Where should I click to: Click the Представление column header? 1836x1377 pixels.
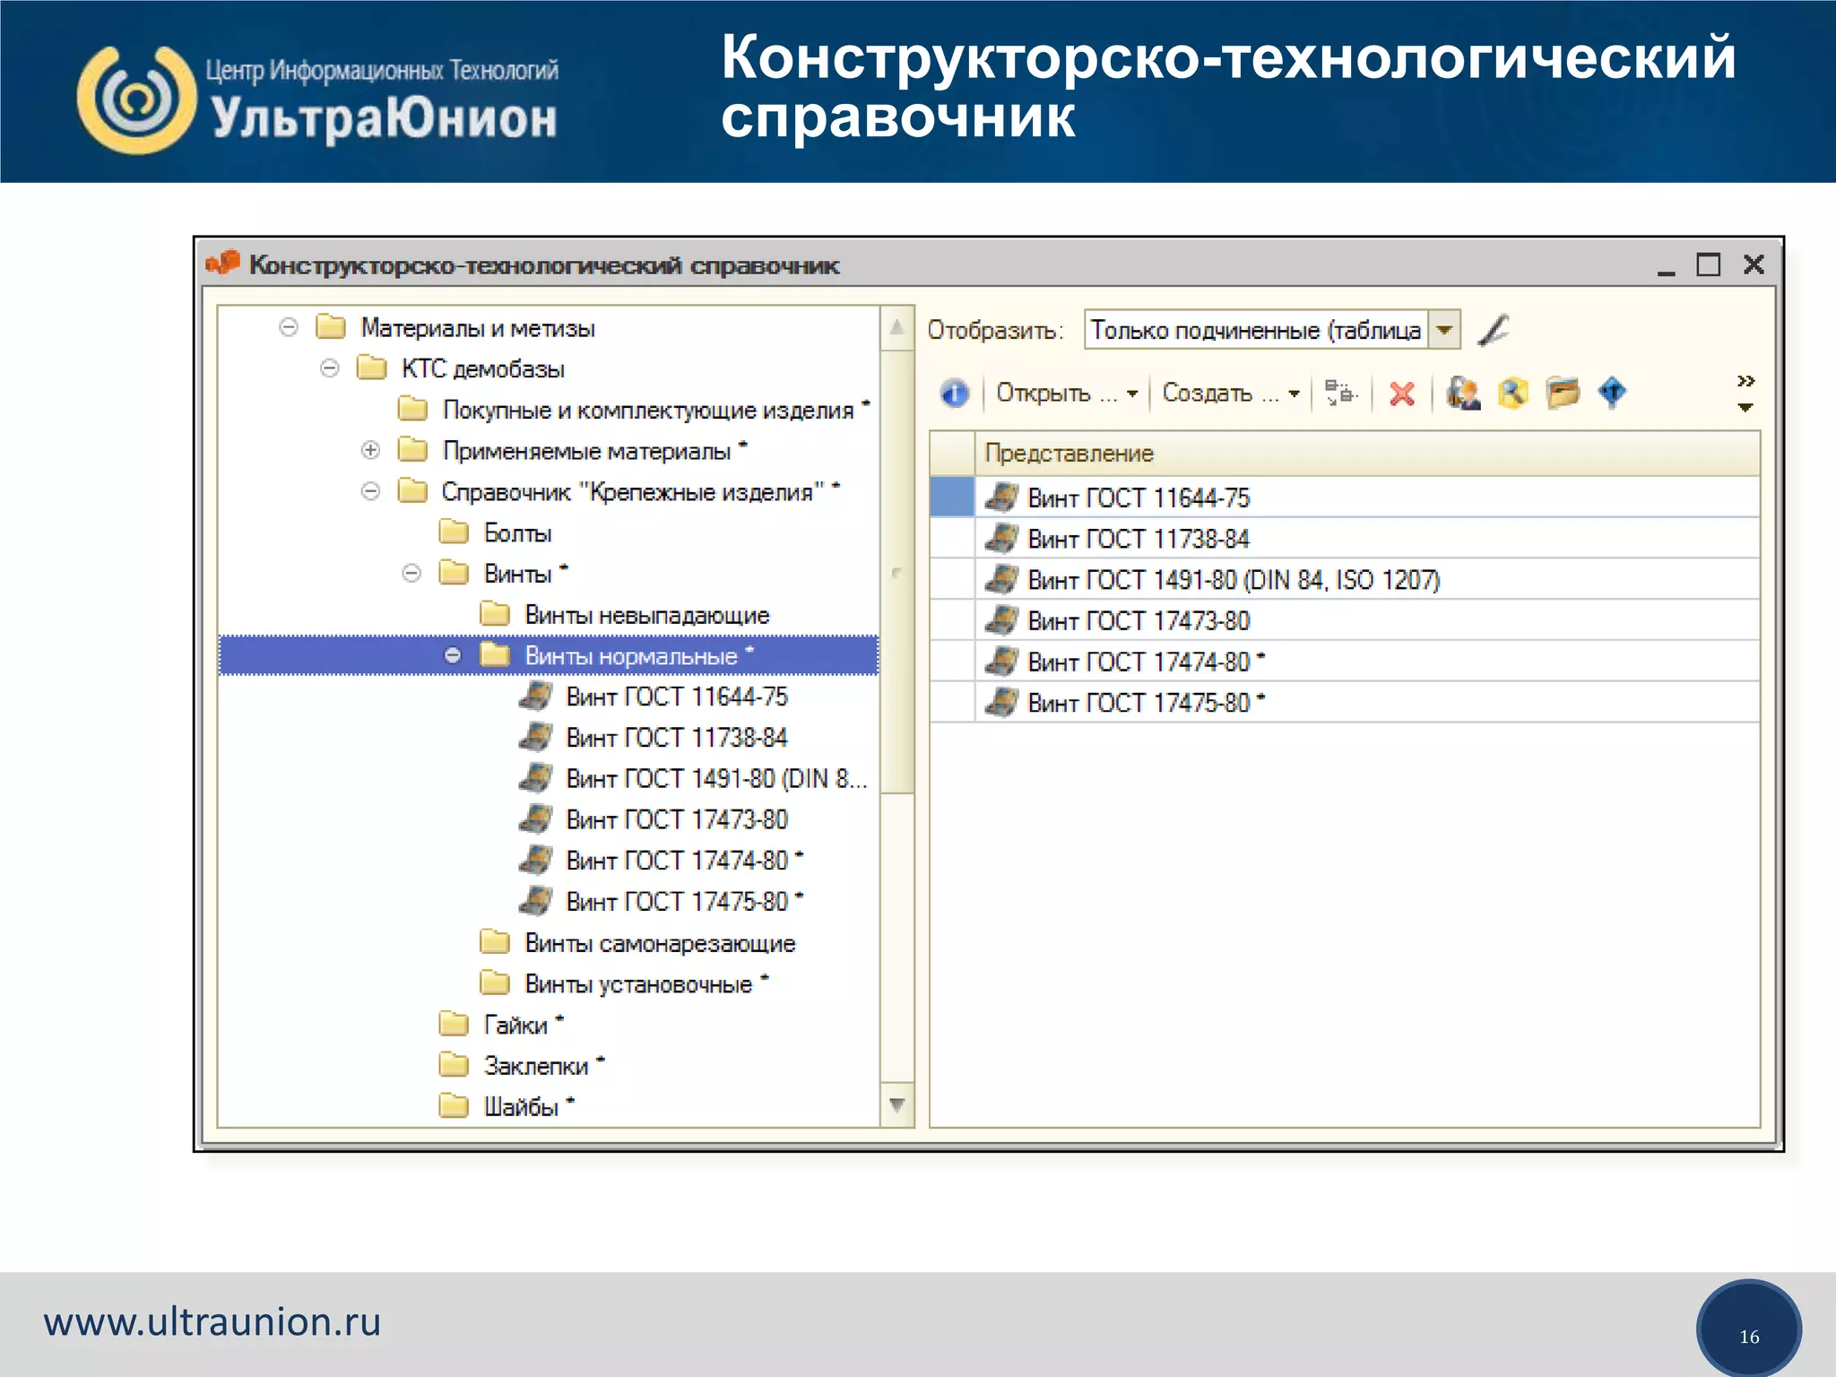tap(1367, 454)
